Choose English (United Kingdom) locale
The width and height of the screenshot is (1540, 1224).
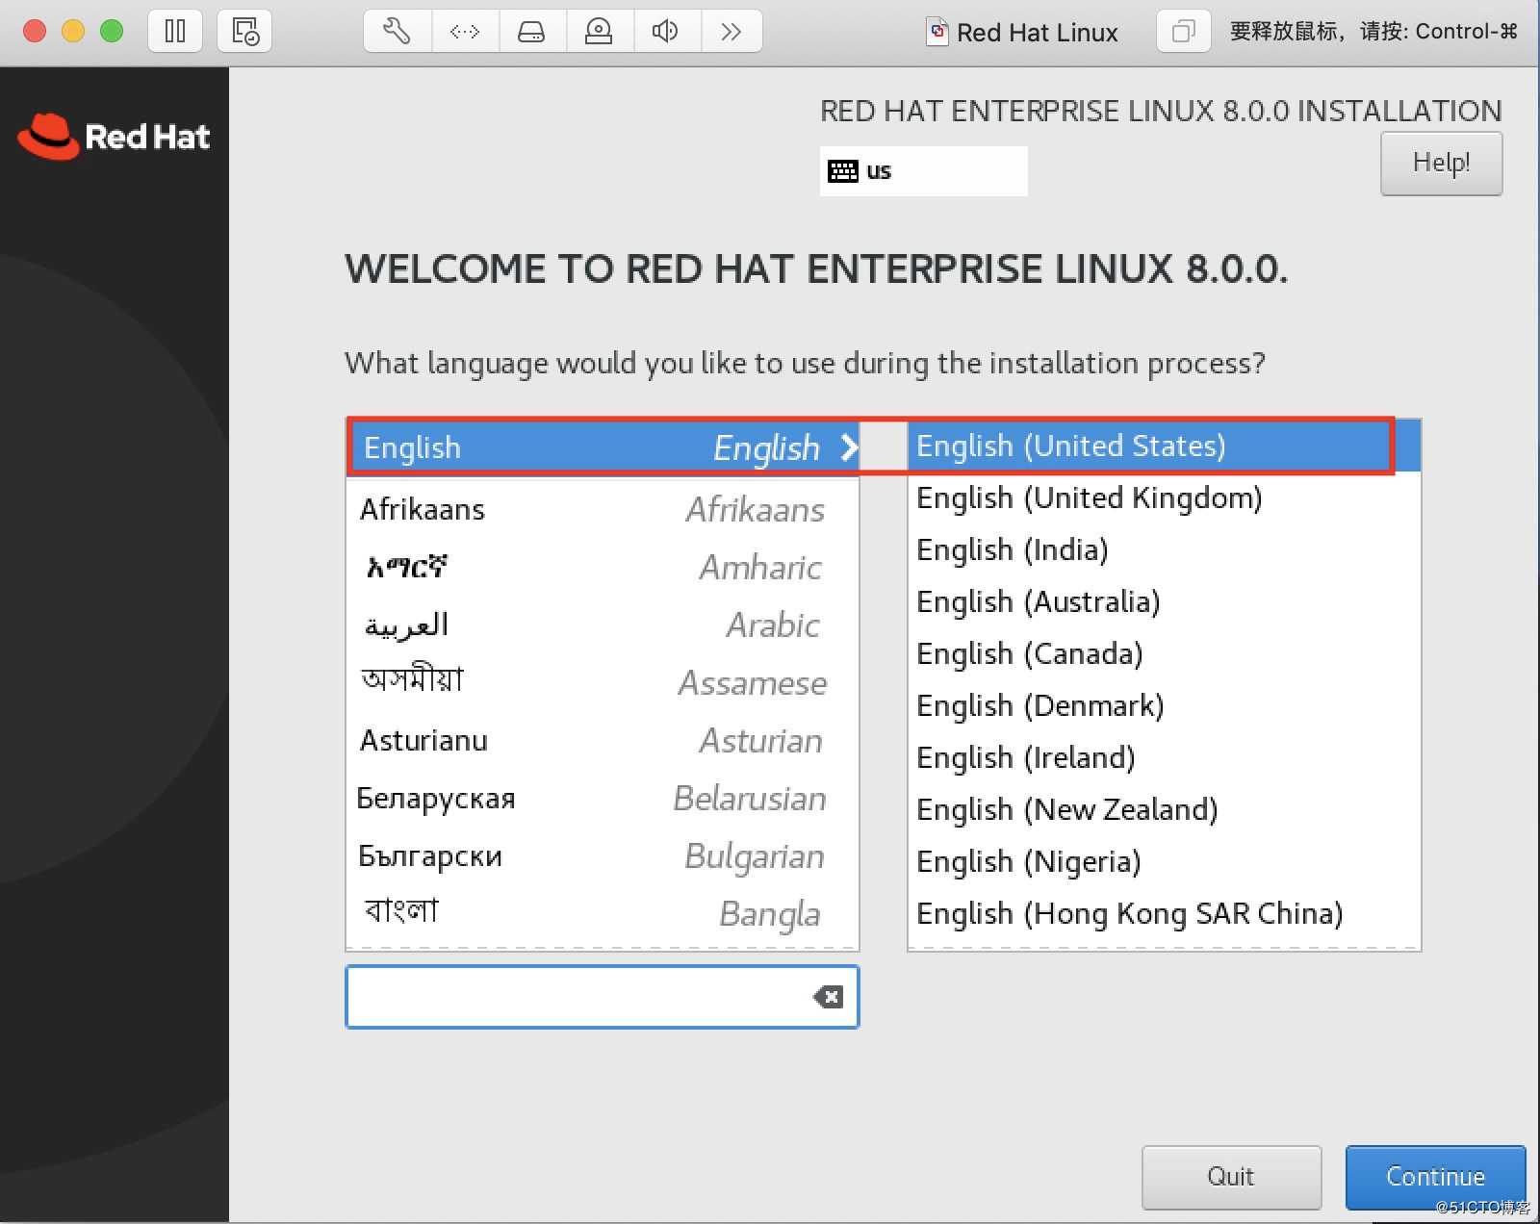tap(1164, 497)
